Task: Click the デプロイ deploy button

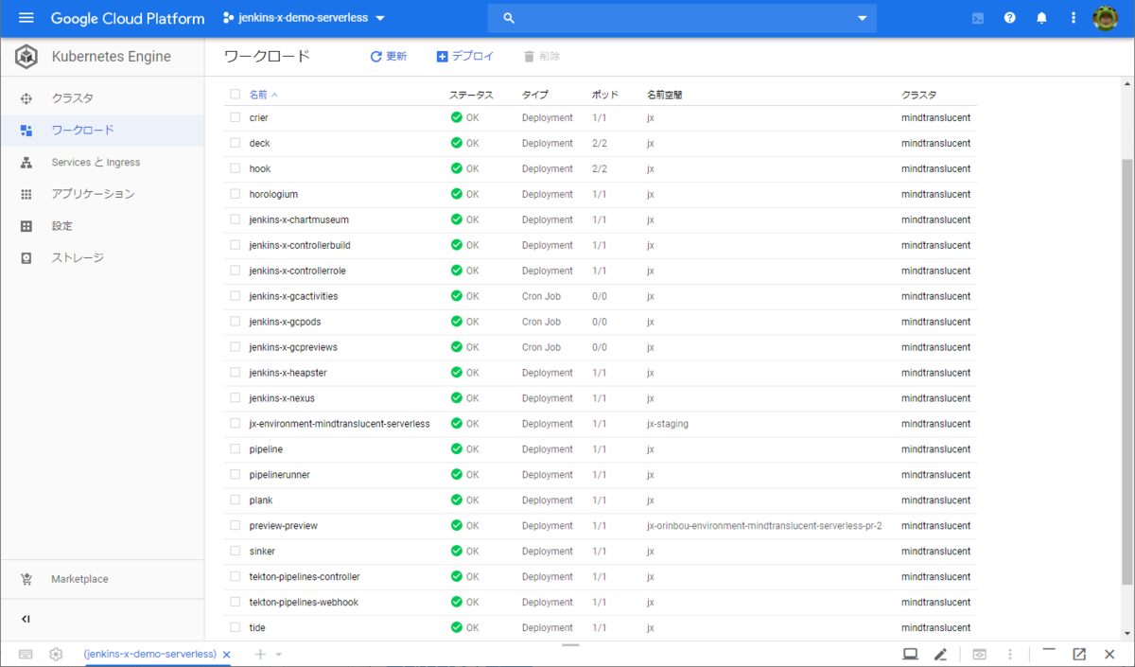Action: tap(464, 57)
